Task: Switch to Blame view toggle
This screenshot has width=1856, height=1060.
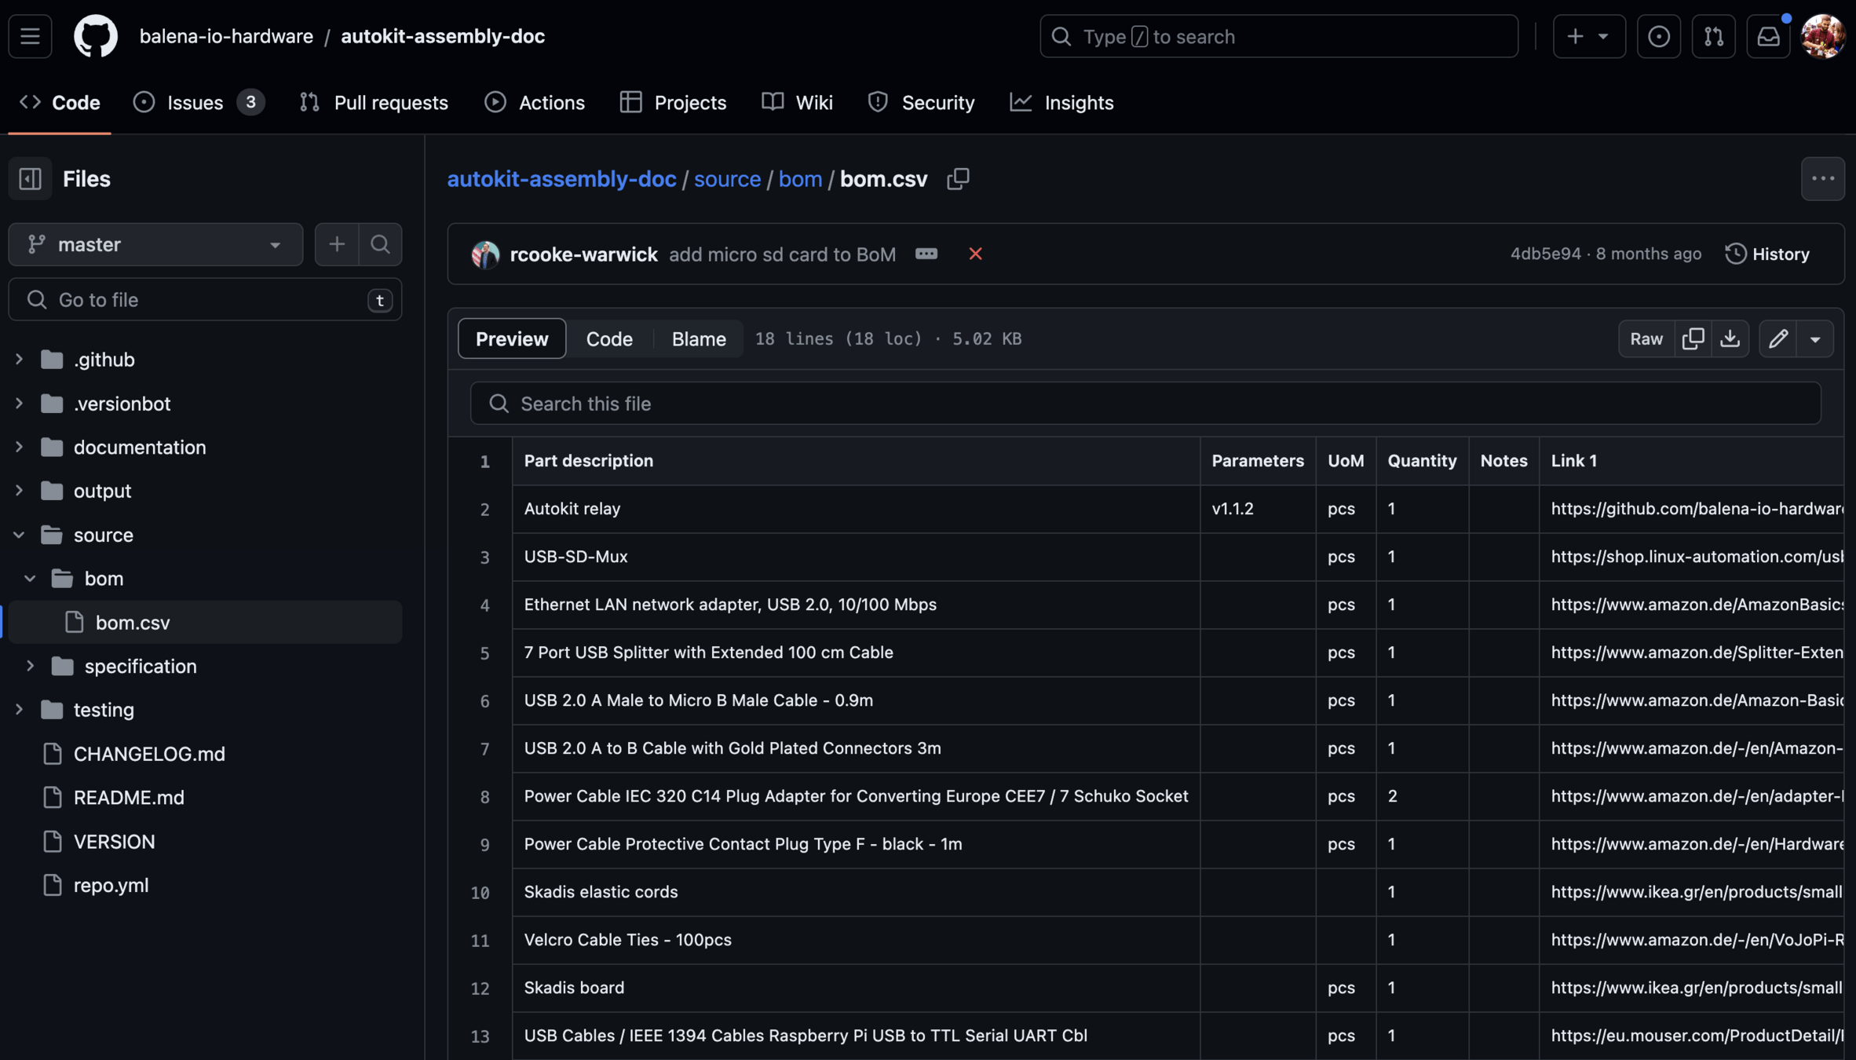Action: pyautogui.click(x=698, y=338)
